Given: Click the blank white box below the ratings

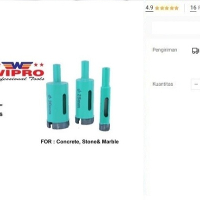Looking at the screenshot, I should tap(176, 28).
